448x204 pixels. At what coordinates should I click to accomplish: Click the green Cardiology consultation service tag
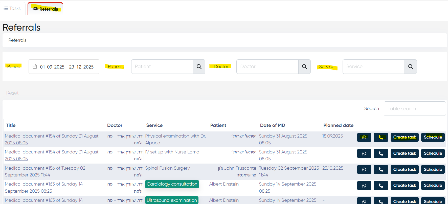click(172, 184)
